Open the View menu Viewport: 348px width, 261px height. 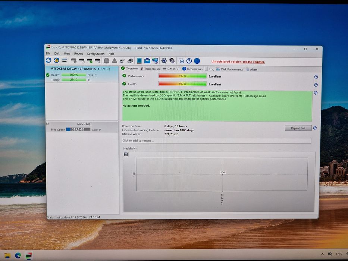[x=67, y=54]
